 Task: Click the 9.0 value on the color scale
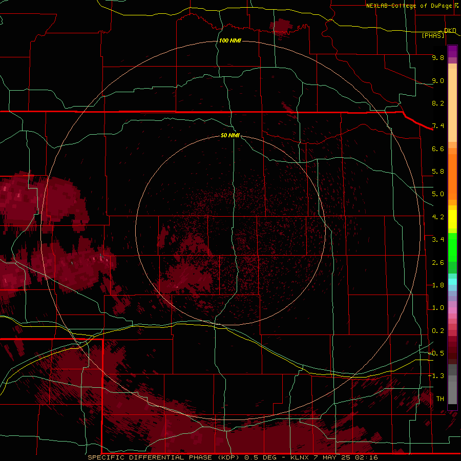tap(438, 80)
